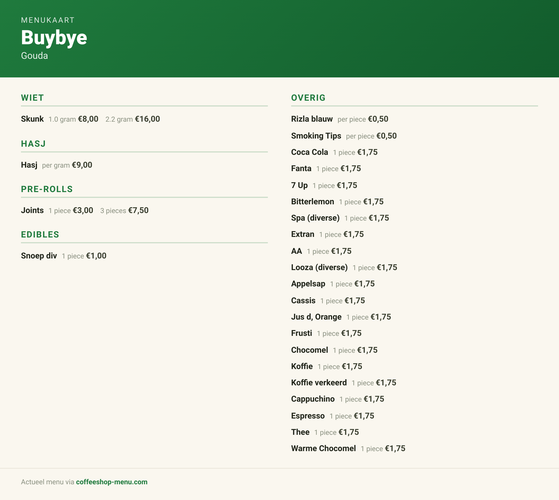Select the PRE-ROLLS section heading
Image resolution: width=559 pixels, height=500 pixels.
pos(47,189)
